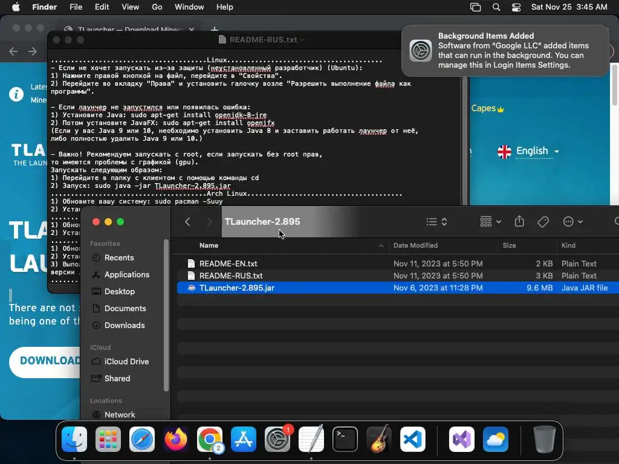
Task: Click the clock in the menu bar
Action: click(x=569, y=7)
